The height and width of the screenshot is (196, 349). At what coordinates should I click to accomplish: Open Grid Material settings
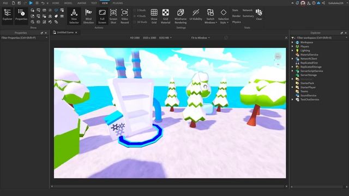165,16
